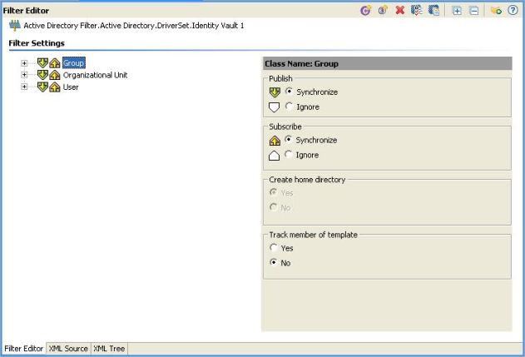
Task: Click the Organizational Unit subscribe arrow icon
Action: [55, 75]
